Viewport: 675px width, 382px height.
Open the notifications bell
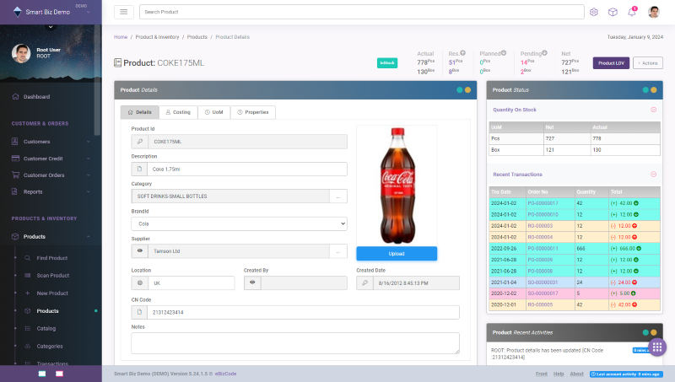(x=631, y=12)
